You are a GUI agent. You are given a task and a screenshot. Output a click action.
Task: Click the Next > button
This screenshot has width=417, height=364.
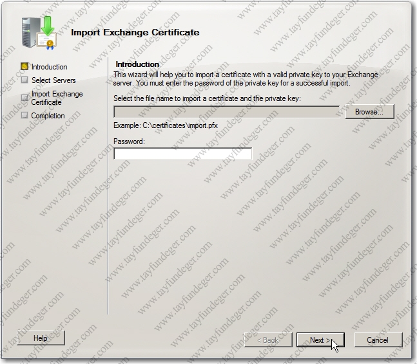click(x=320, y=340)
